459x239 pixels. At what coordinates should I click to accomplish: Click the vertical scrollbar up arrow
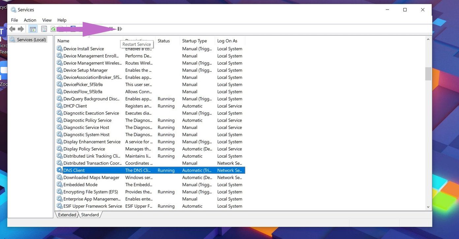click(428, 40)
